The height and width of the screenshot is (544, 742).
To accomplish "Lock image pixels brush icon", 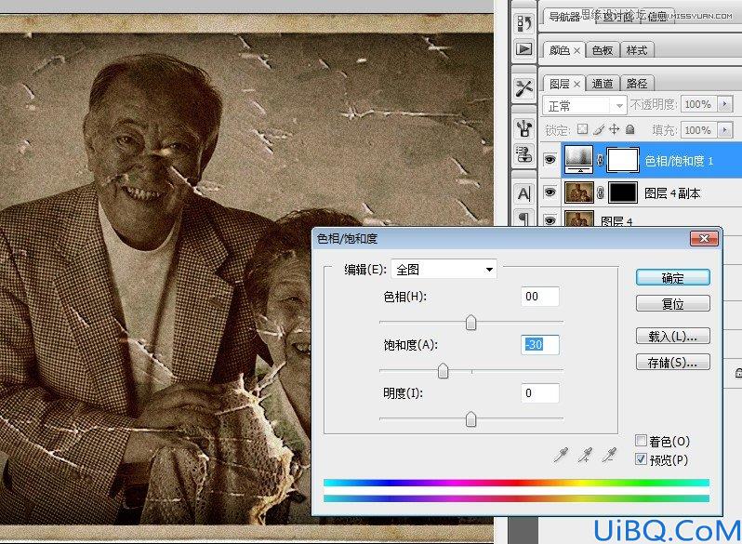I will tap(599, 129).
